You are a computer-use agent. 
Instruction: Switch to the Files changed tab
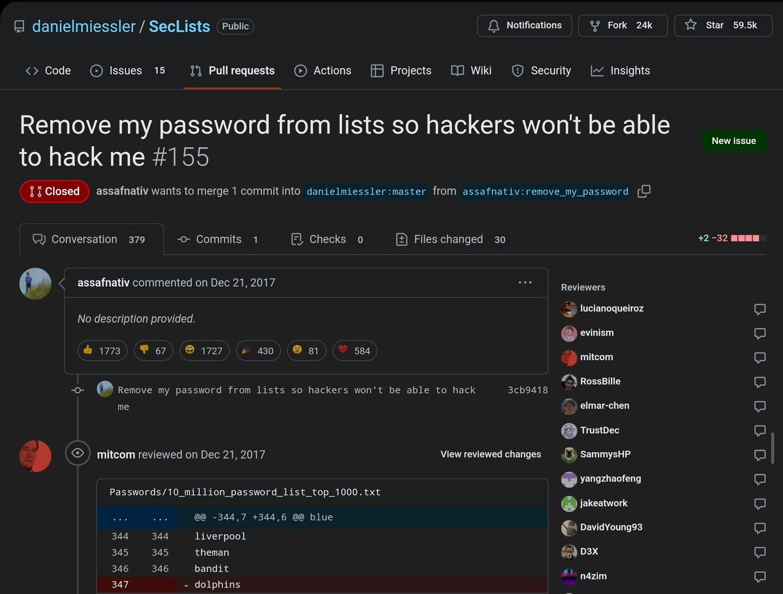[x=452, y=239]
